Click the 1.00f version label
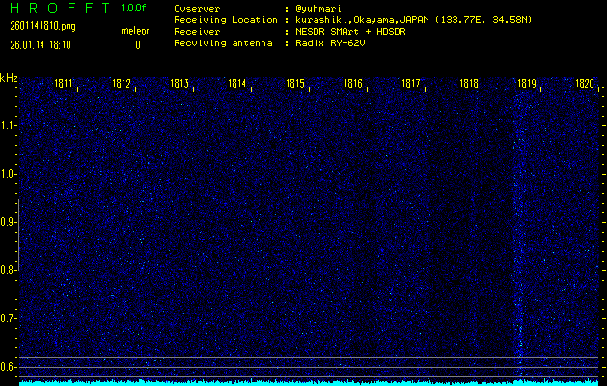The width and height of the screenshot is (607, 386). [x=134, y=8]
